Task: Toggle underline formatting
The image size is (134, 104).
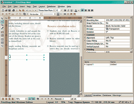Action: point(72,10)
